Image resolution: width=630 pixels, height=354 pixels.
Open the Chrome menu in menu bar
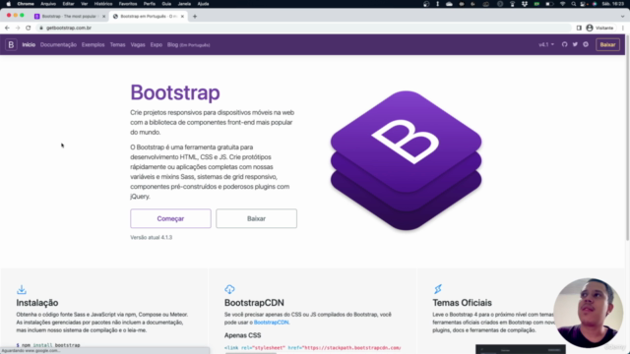(x=26, y=4)
